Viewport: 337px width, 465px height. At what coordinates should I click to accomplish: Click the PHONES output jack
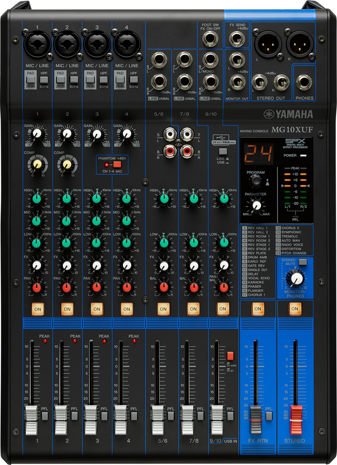coord(304,83)
